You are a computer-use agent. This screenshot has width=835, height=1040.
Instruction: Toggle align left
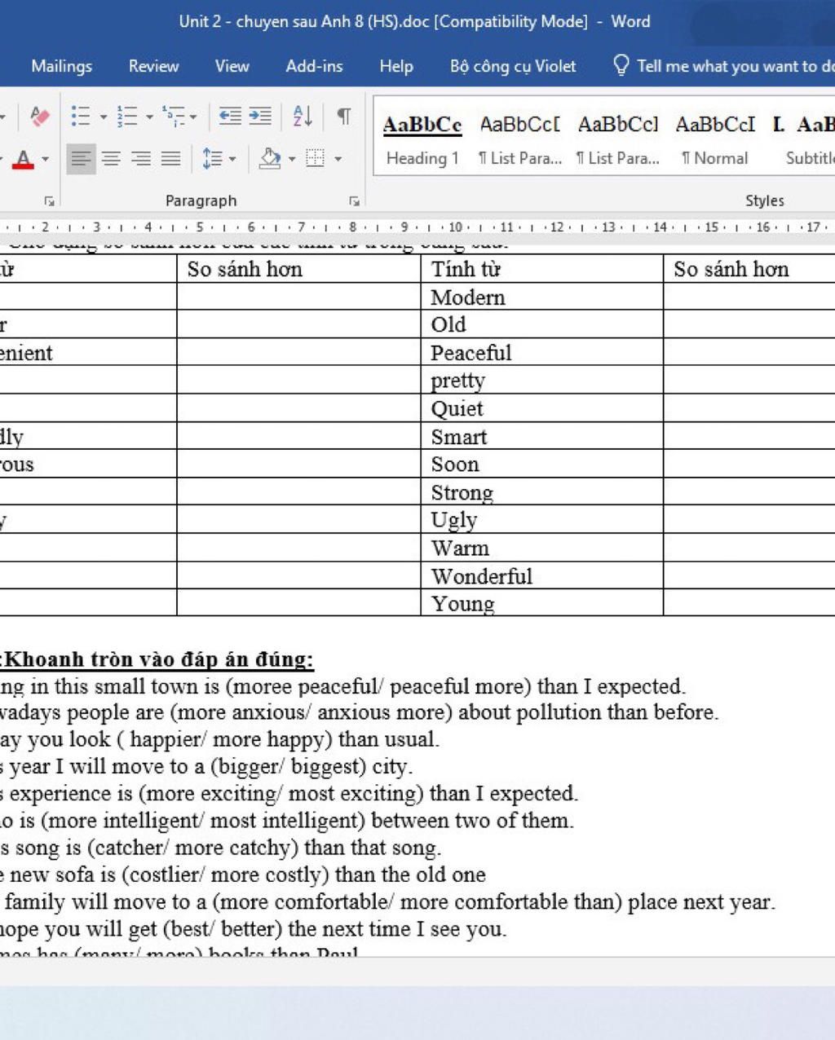click(80, 159)
